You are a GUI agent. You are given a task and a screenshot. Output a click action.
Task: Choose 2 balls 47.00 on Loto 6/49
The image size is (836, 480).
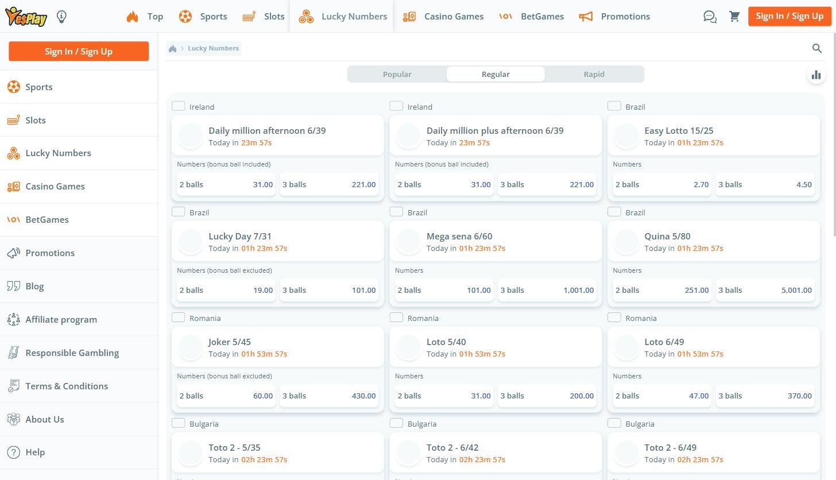click(x=662, y=396)
